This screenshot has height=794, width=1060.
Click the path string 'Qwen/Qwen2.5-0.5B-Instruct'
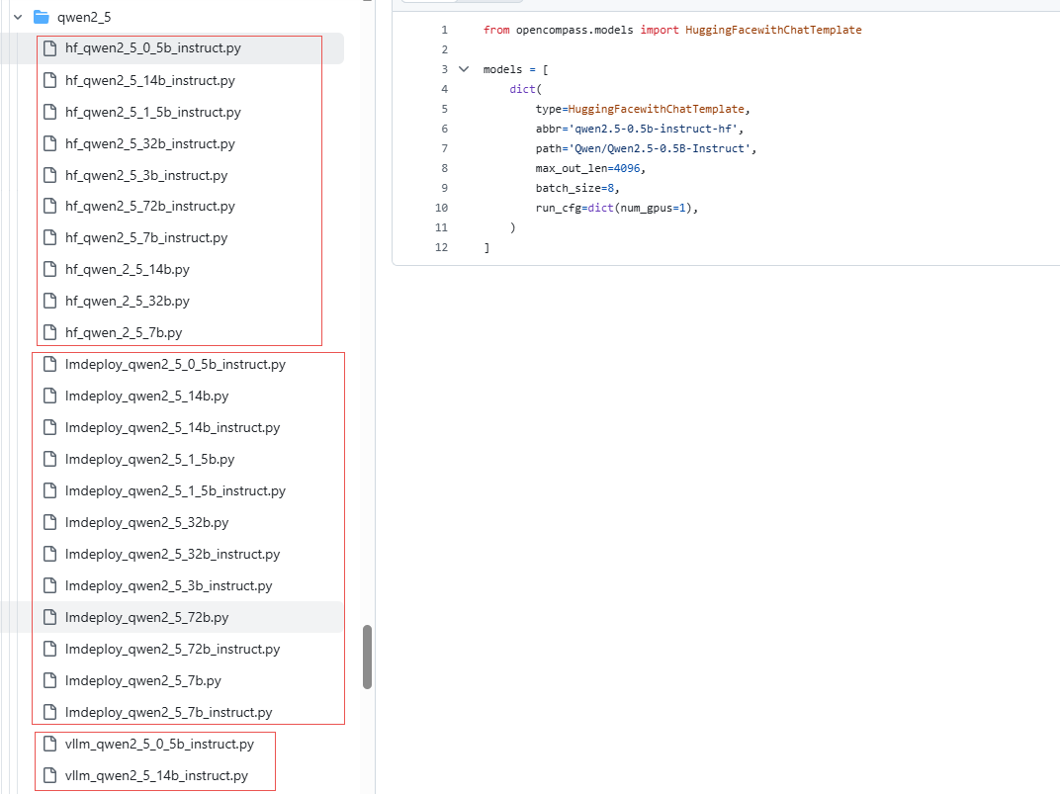660,148
